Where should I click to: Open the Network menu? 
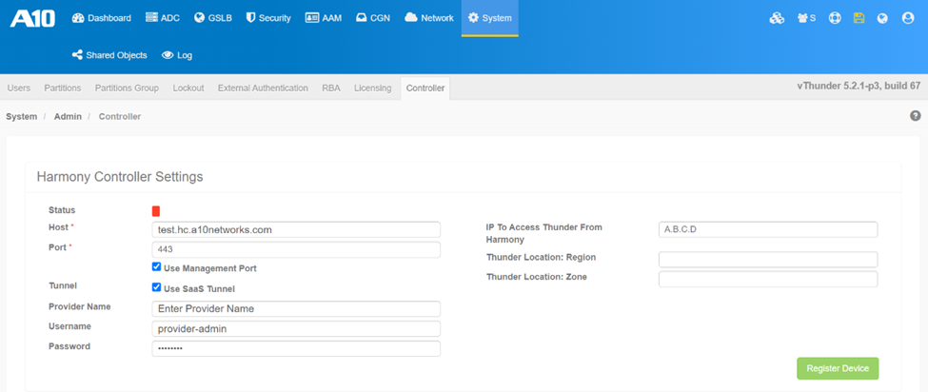pyautogui.click(x=429, y=18)
